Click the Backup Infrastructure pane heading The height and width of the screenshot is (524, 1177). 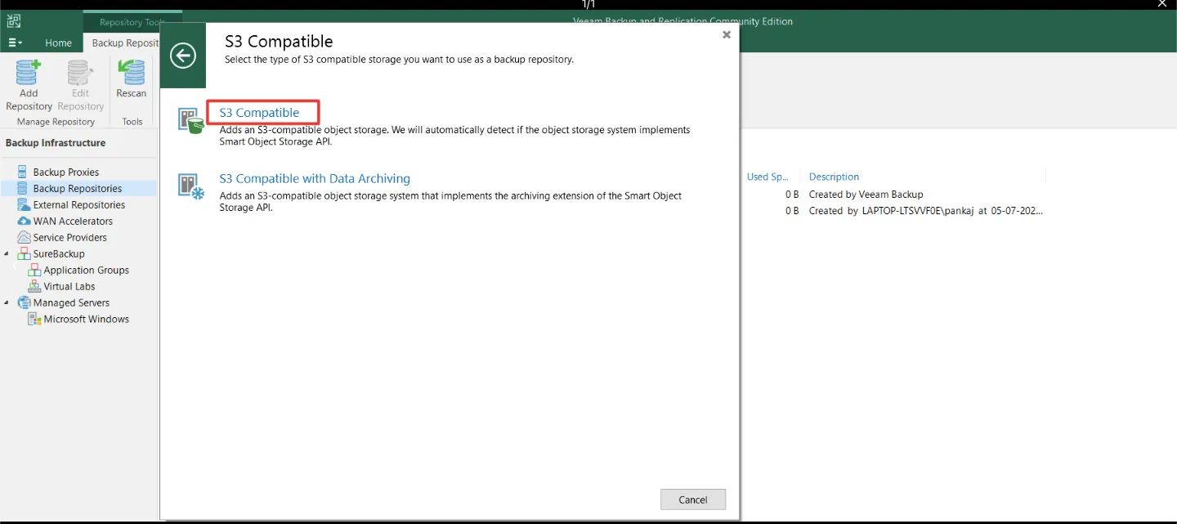pos(56,143)
